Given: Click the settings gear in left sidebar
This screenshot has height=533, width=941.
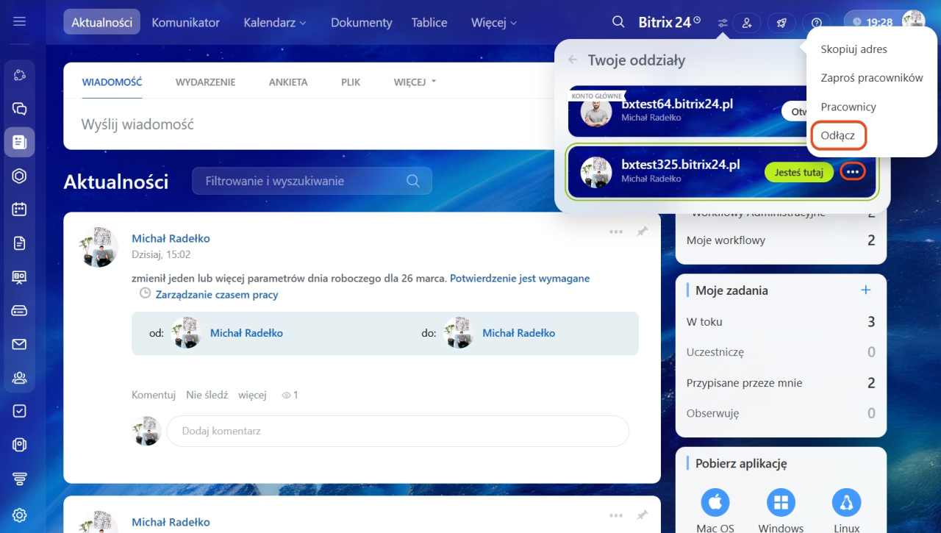Looking at the screenshot, I should coord(20,515).
